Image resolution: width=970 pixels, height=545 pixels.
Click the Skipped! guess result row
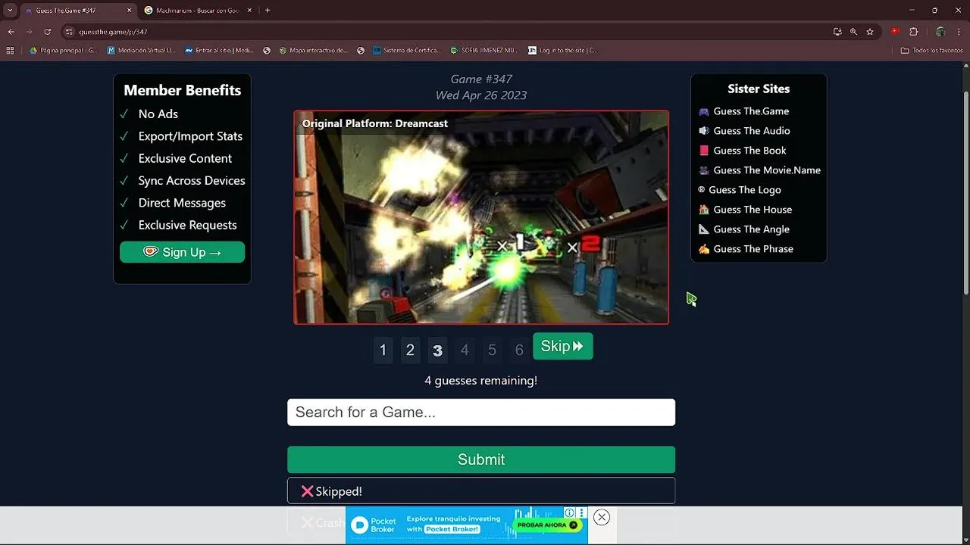pos(481,491)
